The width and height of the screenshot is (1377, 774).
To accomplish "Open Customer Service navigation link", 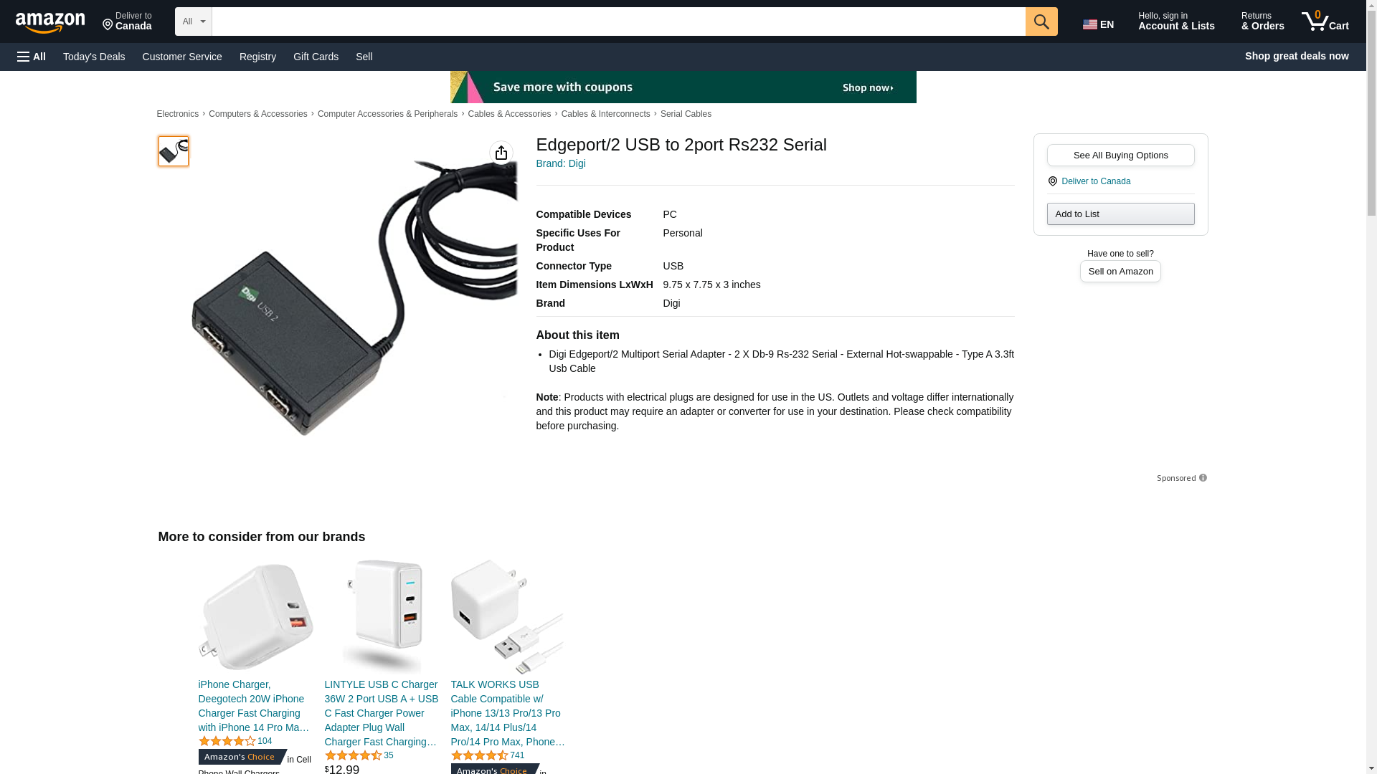I will (182, 57).
